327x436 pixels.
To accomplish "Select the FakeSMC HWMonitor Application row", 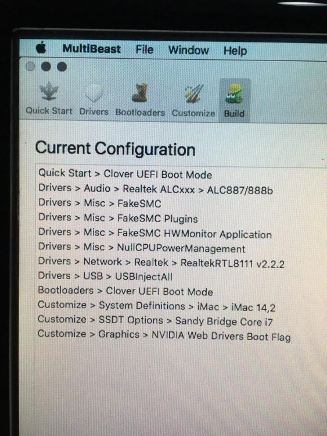I will (x=154, y=233).
